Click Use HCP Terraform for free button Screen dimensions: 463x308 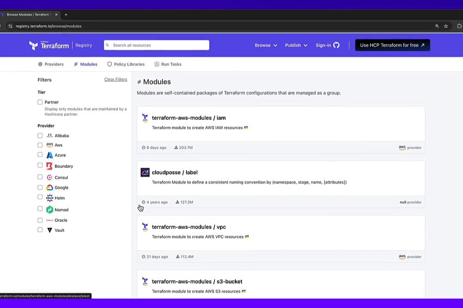pyautogui.click(x=392, y=45)
